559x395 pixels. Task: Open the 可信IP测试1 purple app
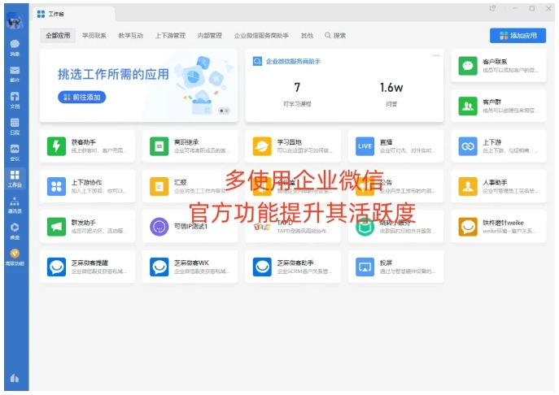click(x=190, y=227)
